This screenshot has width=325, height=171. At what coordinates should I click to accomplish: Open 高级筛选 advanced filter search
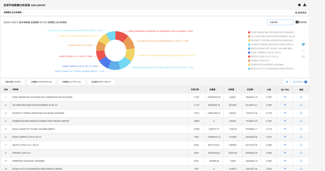301,13
